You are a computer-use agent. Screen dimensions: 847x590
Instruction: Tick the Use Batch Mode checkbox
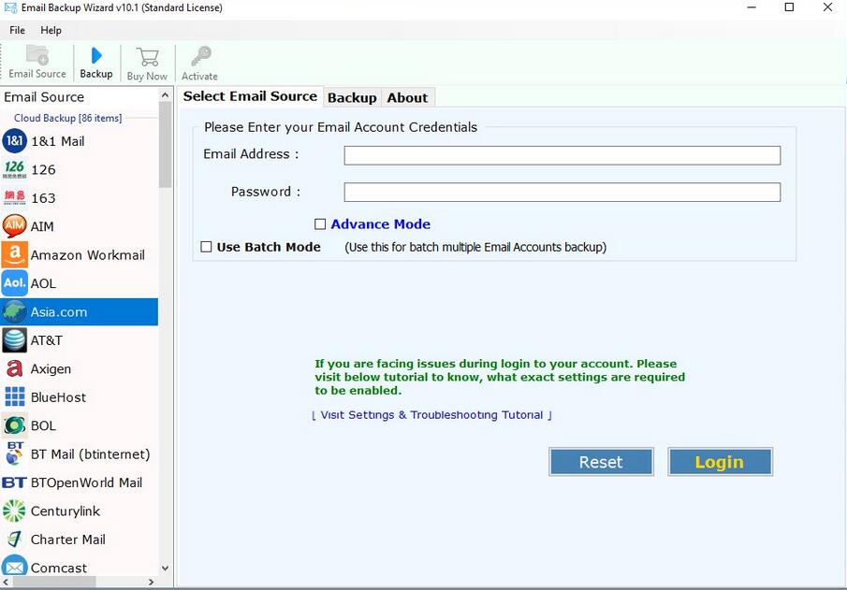[206, 247]
